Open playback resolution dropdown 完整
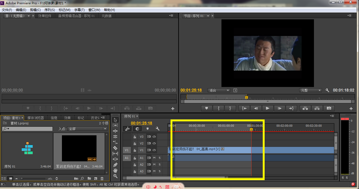The image size is (359, 189). (310, 90)
